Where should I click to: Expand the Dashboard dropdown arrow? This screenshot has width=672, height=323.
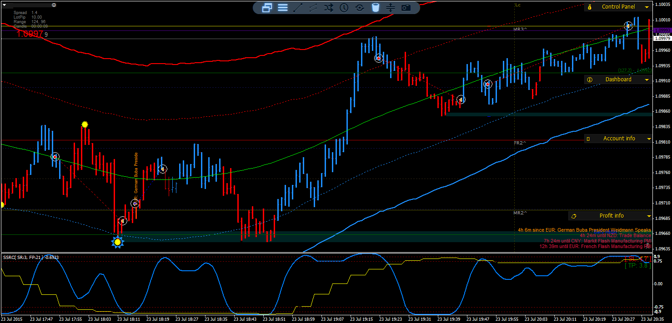647,80
